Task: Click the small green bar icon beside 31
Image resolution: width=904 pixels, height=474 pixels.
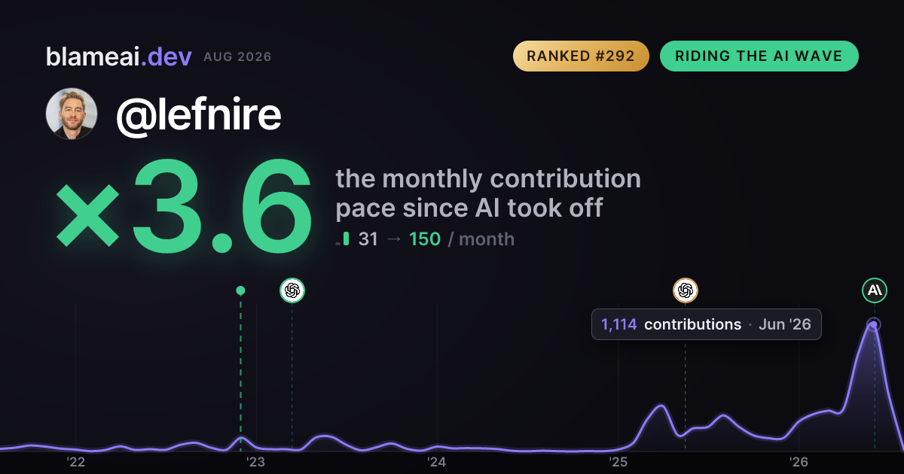Action: 344,239
